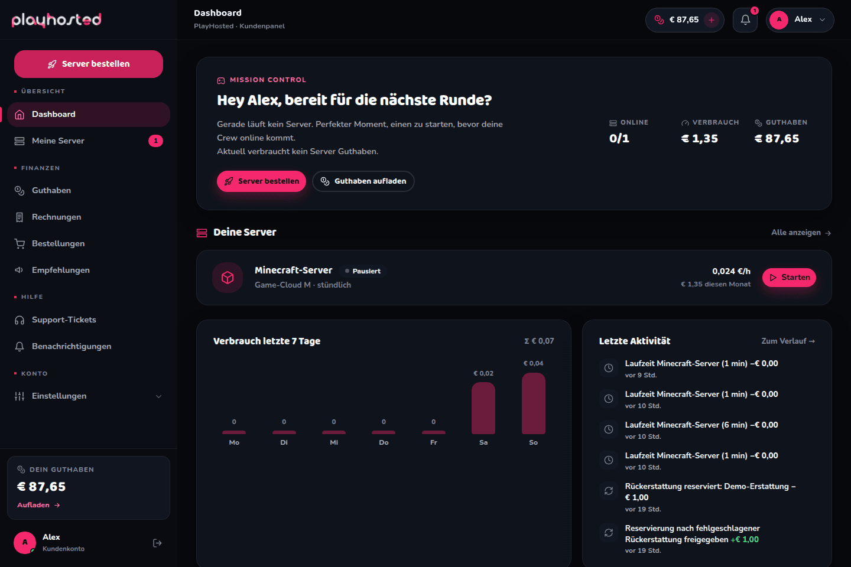Click the sidebar bell icon next to Benachrichtigungen

(x=20, y=347)
